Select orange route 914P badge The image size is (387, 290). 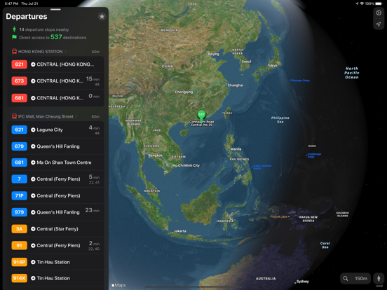[x=19, y=262]
